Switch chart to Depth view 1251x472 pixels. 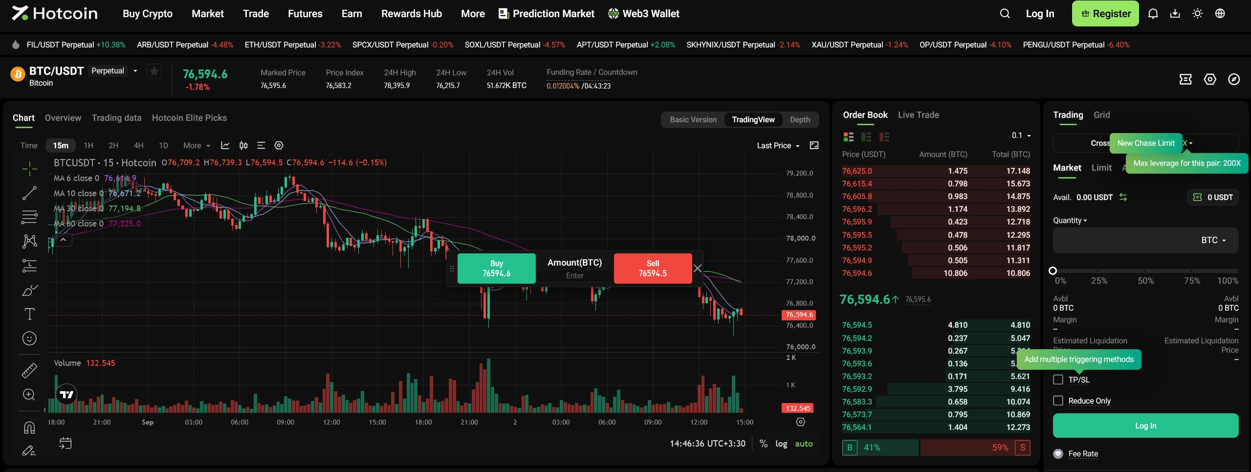[x=800, y=120]
